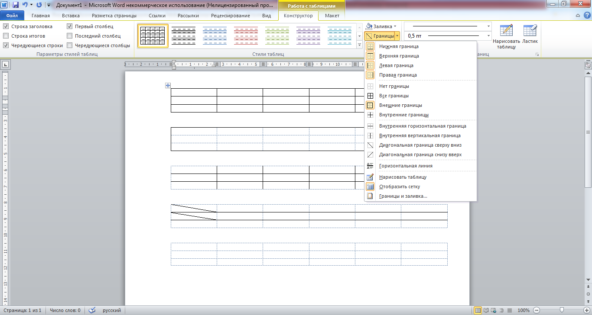
Task: Switch to the Вставка tab
Action: tap(71, 16)
